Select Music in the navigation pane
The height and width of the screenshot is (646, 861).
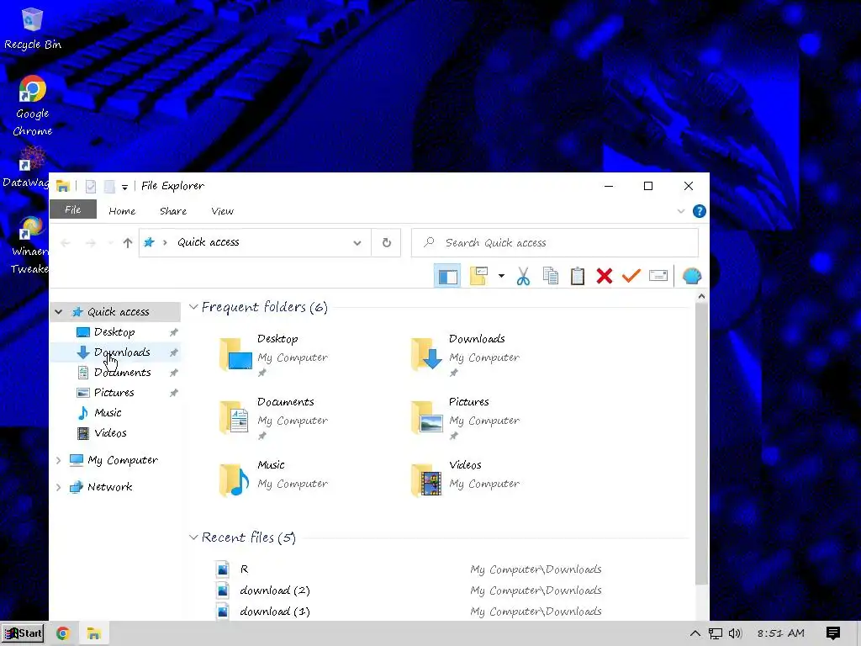click(x=108, y=412)
